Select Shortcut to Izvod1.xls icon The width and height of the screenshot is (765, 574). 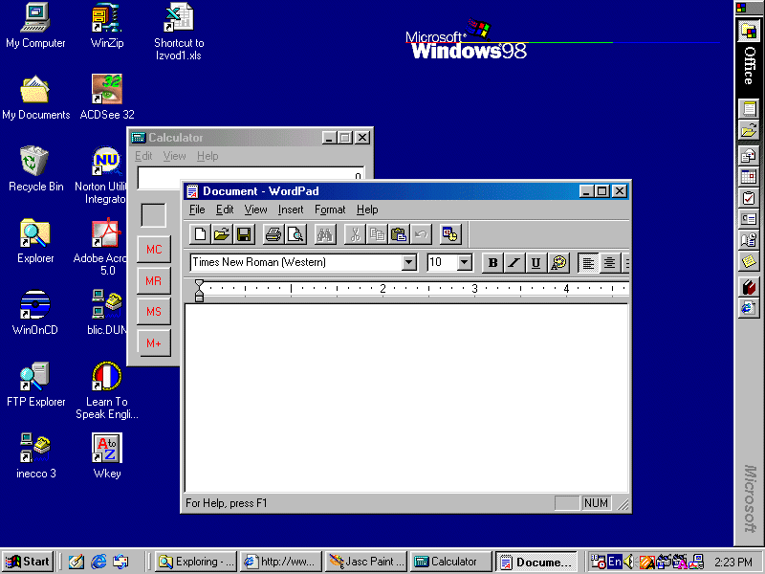point(179,32)
